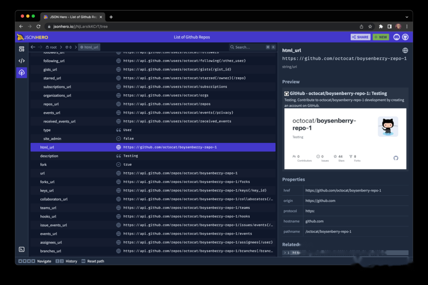Reload the browser page
Screen dimensions: 428x285
[38, 27]
